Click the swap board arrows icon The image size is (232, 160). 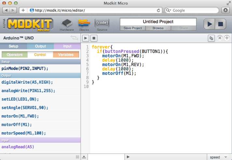pyautogui.click(x=74, y=38)
